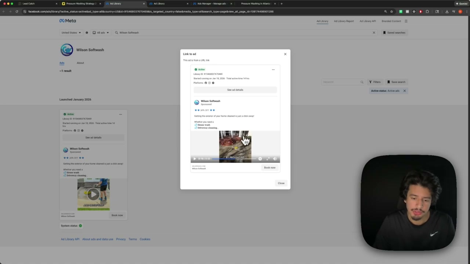Switch to the About tab on page
This screenshot has width=470, height=264.
click(x=80, y=63)
